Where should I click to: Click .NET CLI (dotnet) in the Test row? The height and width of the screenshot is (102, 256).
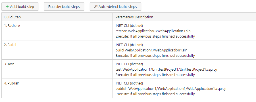[x=129, y=64]
